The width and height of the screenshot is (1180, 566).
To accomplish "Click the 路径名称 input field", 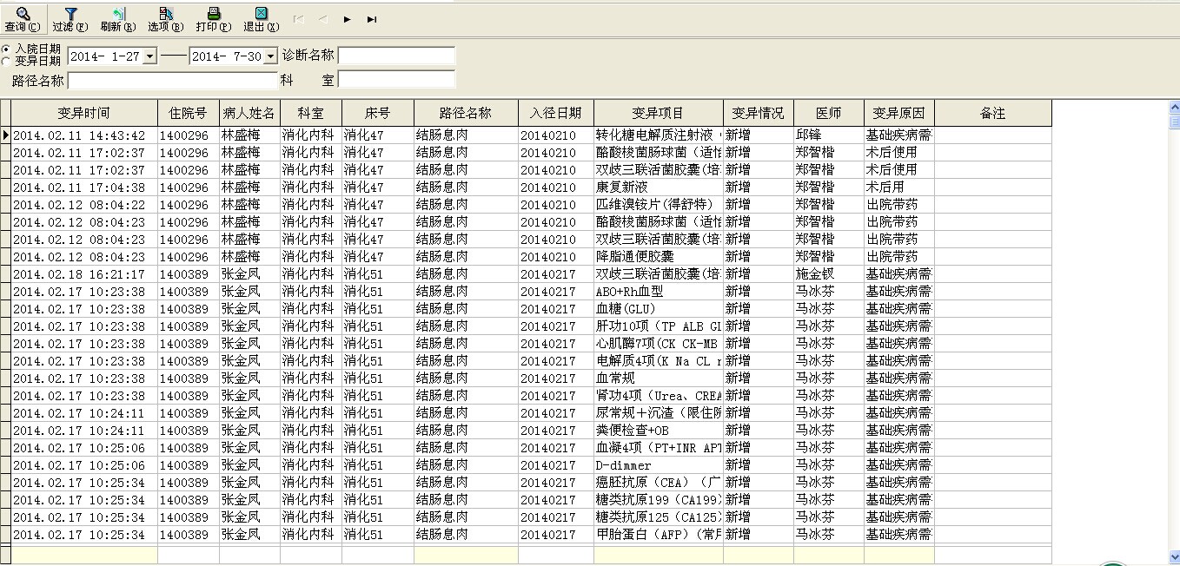I will point(172,80).
